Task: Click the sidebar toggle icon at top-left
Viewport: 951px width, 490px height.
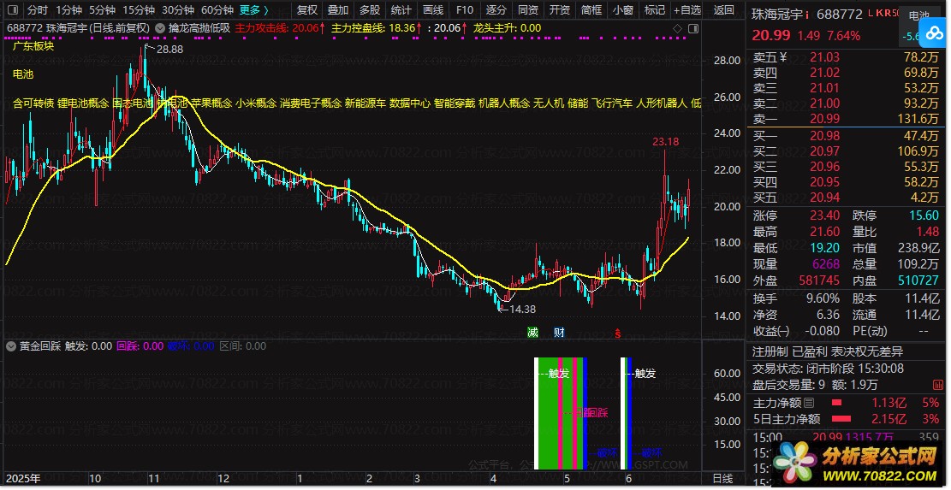Action: pyautogui.click(x=12, y=9)
